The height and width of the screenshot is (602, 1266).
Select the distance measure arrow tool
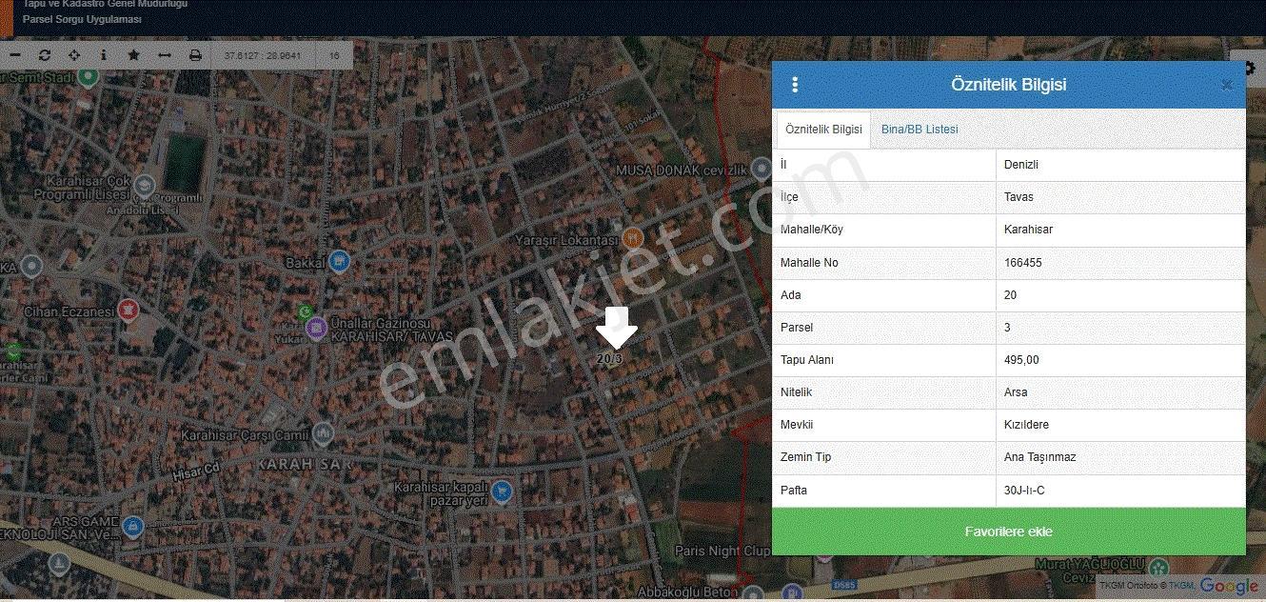[164, 55]
